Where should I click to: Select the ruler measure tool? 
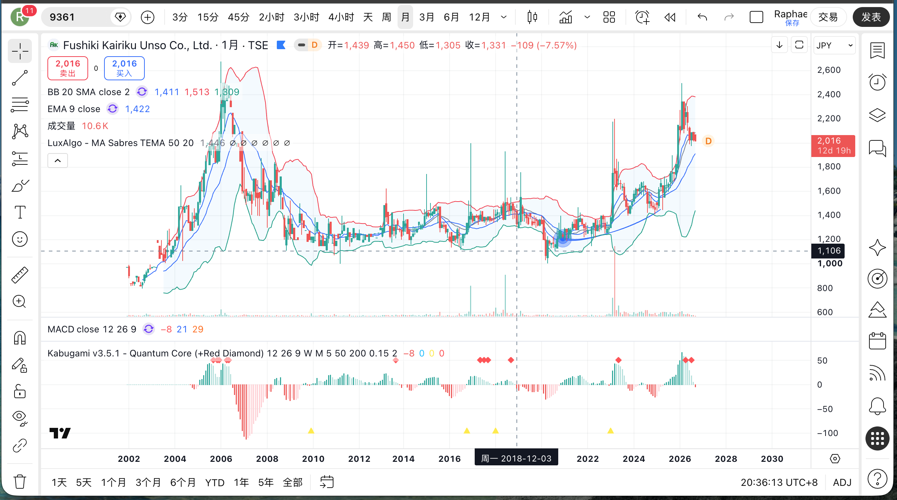(x=20, y=275)
